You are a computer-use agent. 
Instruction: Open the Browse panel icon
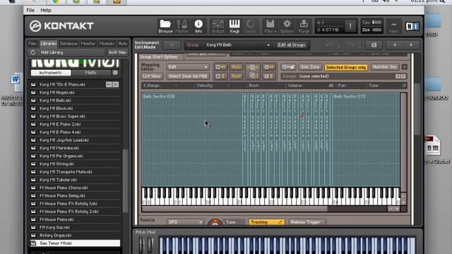165,26
